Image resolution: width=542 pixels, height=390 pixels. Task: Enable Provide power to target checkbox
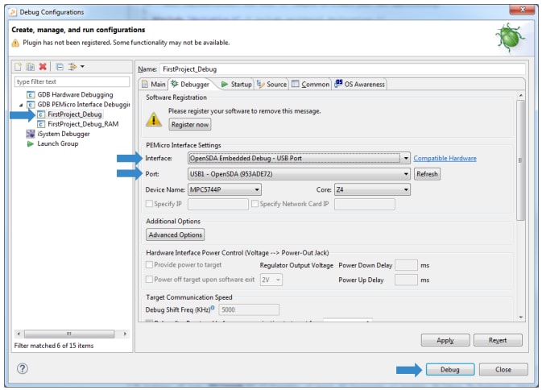(151, 265)
